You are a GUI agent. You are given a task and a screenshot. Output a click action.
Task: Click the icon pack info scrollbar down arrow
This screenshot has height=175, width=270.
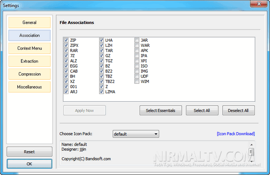click(251, 161)
